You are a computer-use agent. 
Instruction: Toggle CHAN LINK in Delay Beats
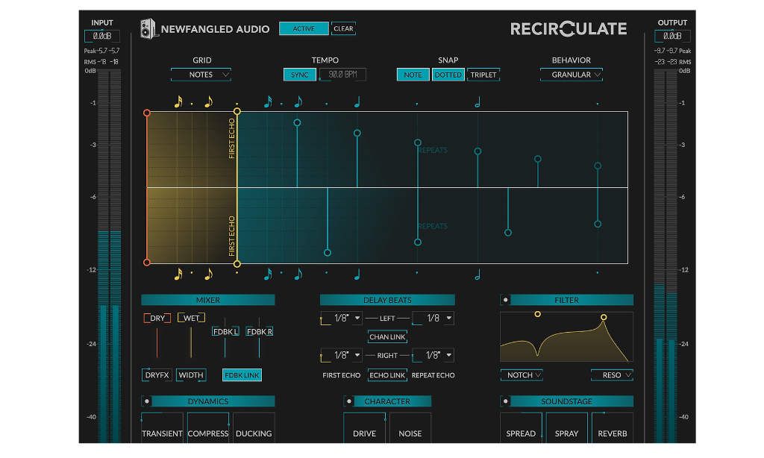[x=387, y=336]
